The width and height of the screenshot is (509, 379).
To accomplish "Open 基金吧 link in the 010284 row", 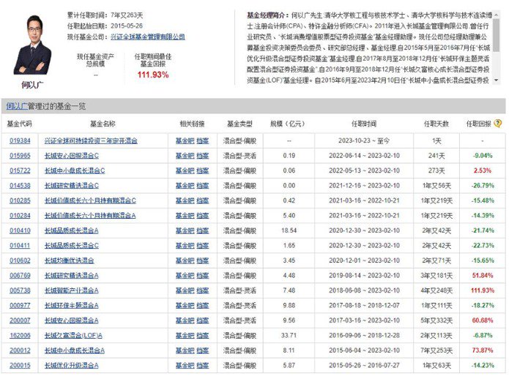I will [x=185, y=216].
